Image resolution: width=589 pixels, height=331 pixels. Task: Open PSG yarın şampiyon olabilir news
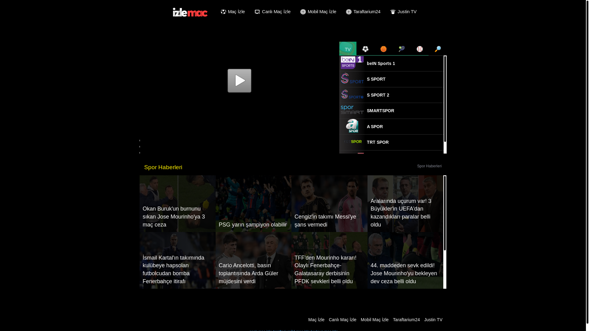253,204
